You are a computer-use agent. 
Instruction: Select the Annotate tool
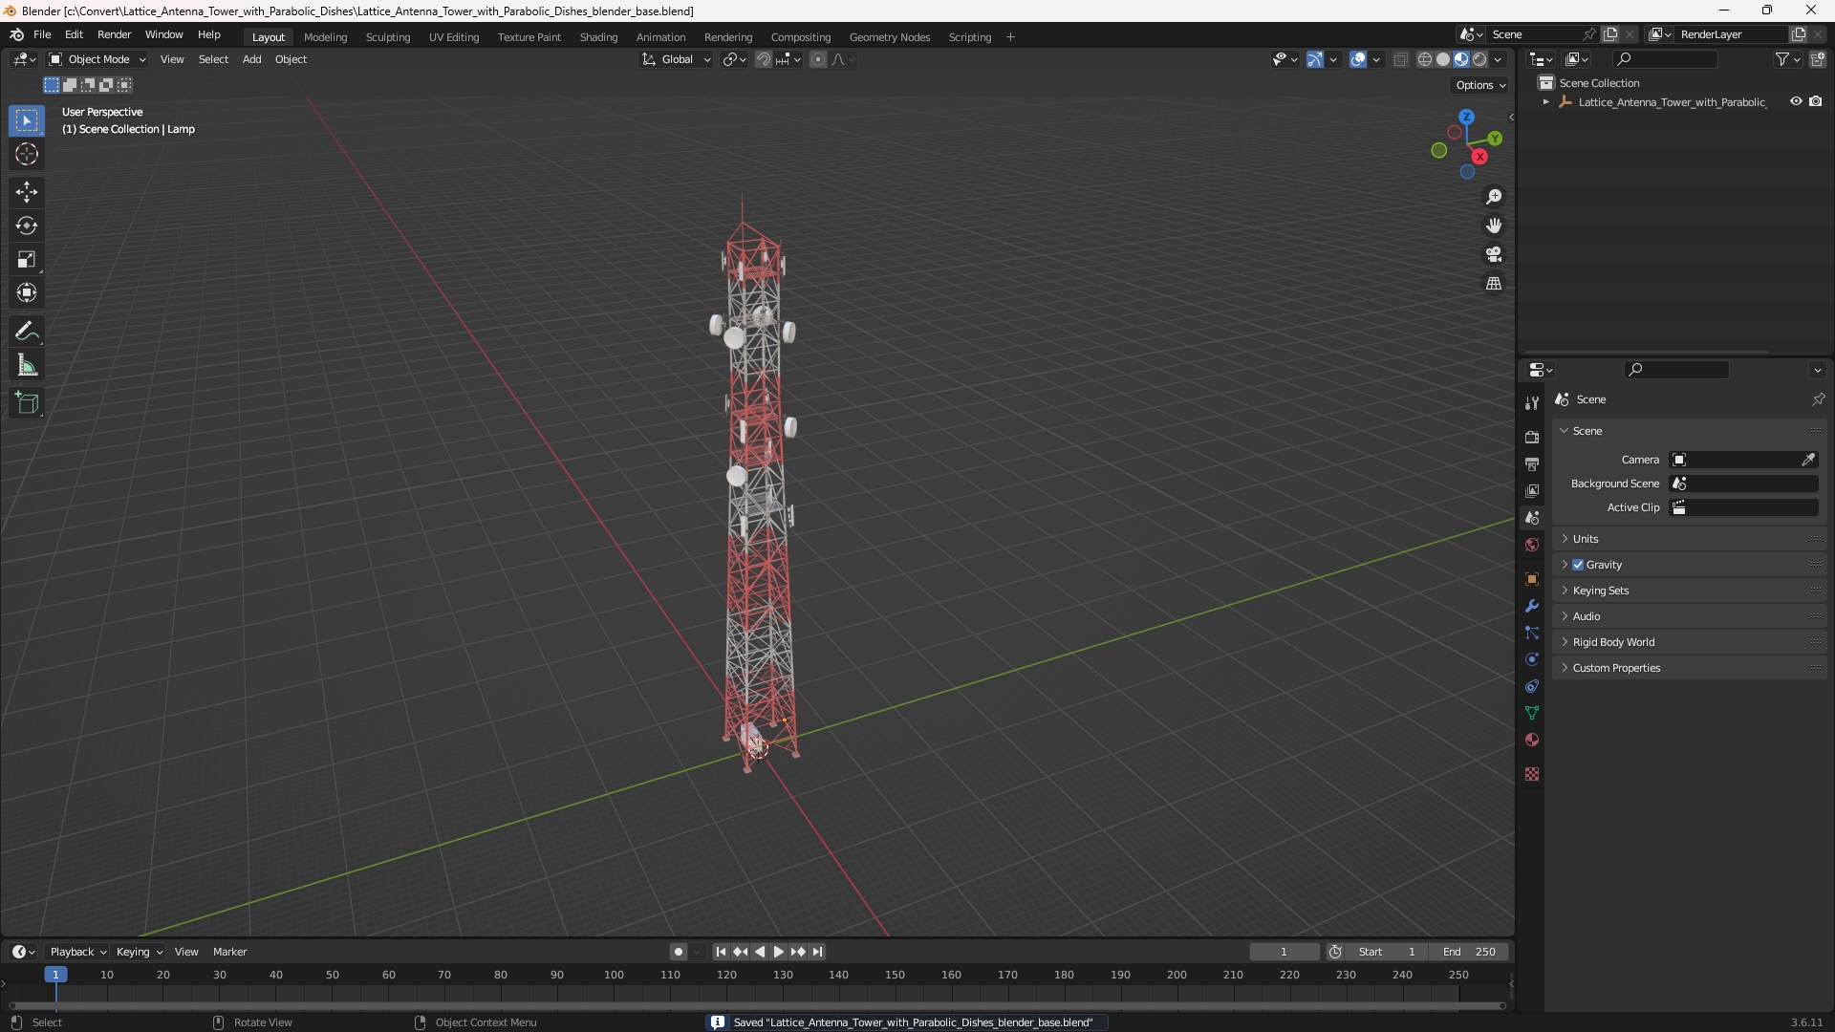pos(27,332)
